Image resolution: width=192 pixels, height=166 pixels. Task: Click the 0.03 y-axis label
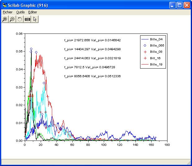coord(19,87)
